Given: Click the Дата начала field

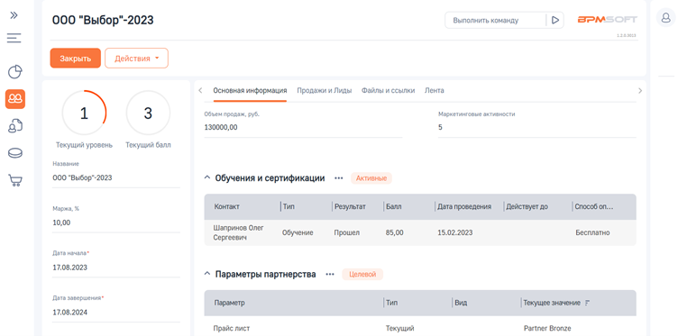Looking at the screenshot, I should (x=116, y=268).
